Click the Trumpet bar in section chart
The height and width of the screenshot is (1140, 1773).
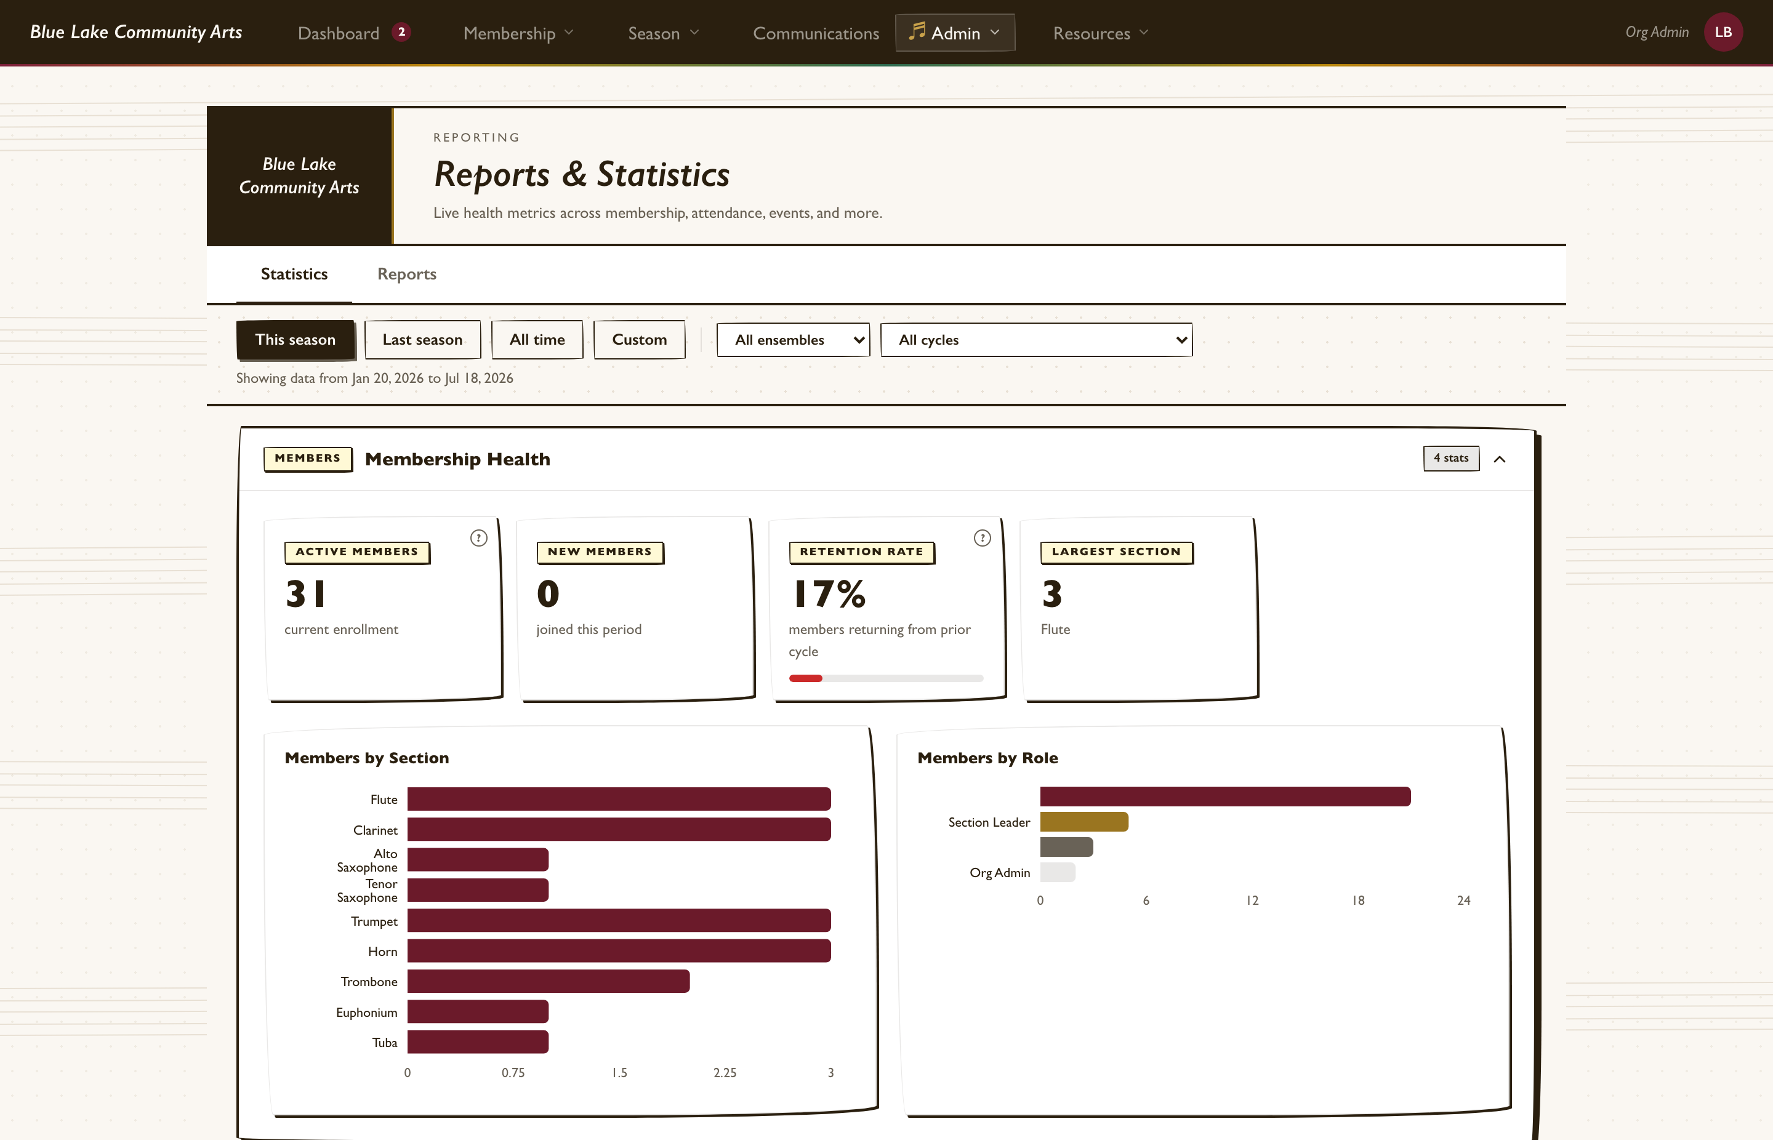pyautogui.click(x=619, y=921)
